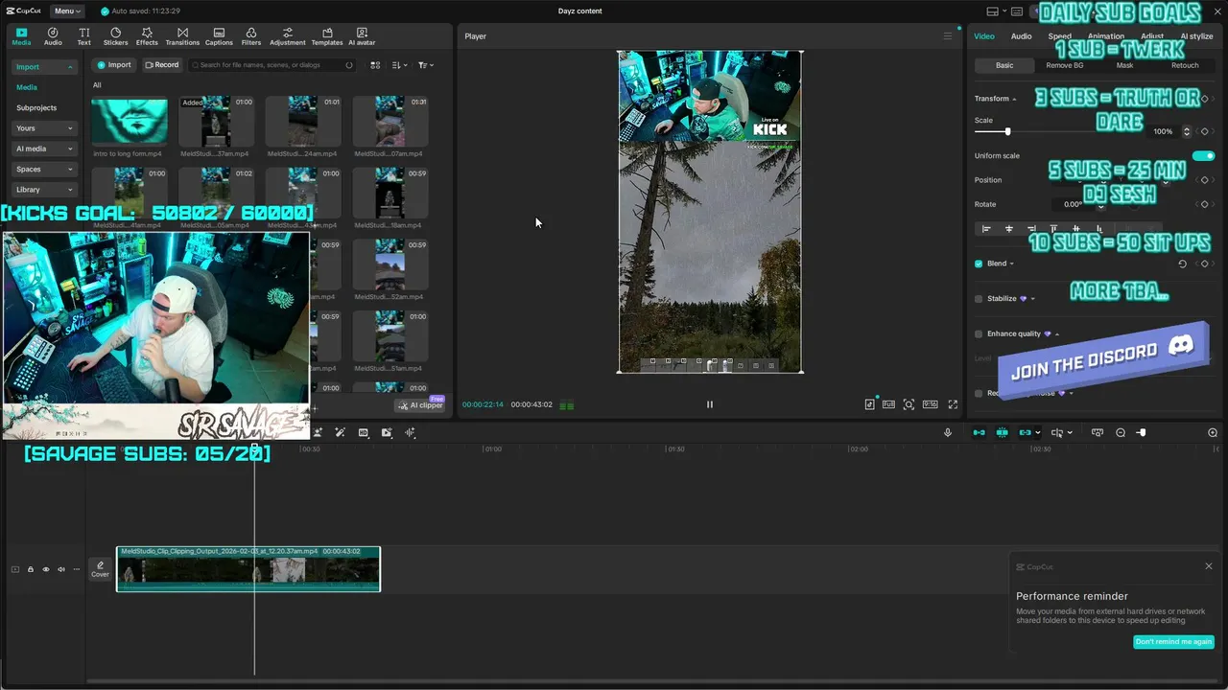Expand the Yours section
1228x690 pixels.
coord(44,128)
